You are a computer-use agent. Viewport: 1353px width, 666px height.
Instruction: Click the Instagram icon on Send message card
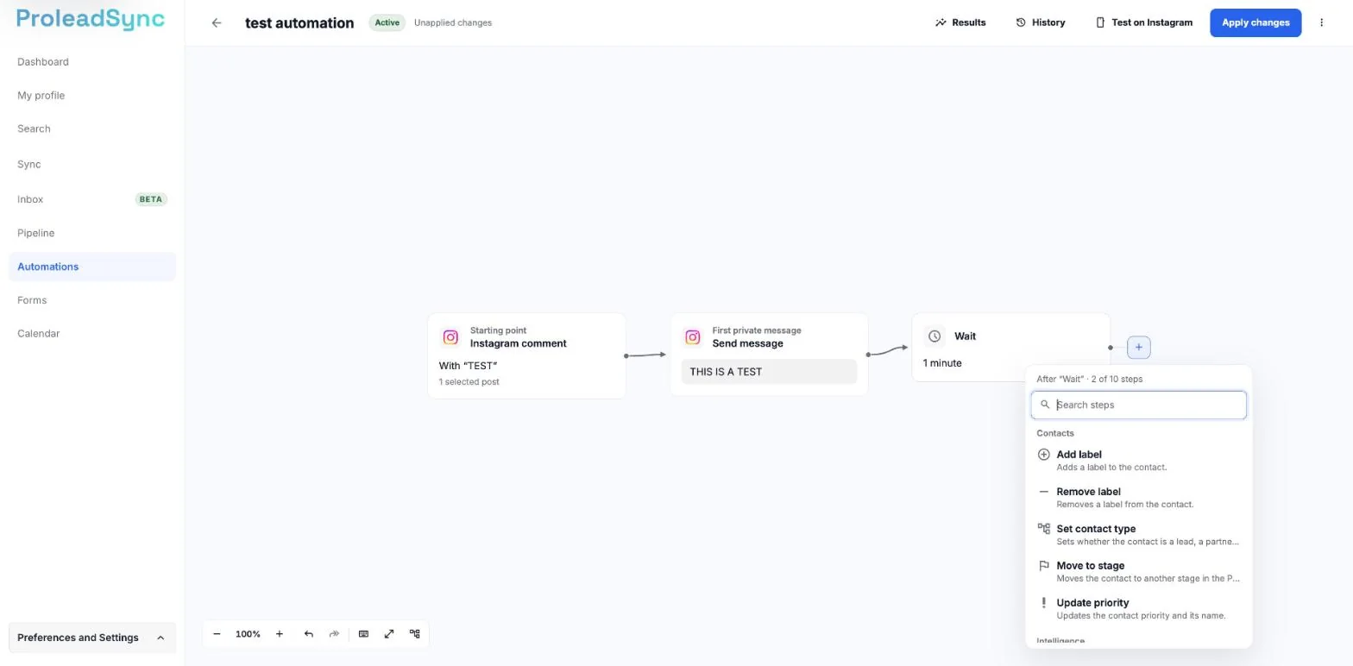pyautogui.click(x=693, y=337)
